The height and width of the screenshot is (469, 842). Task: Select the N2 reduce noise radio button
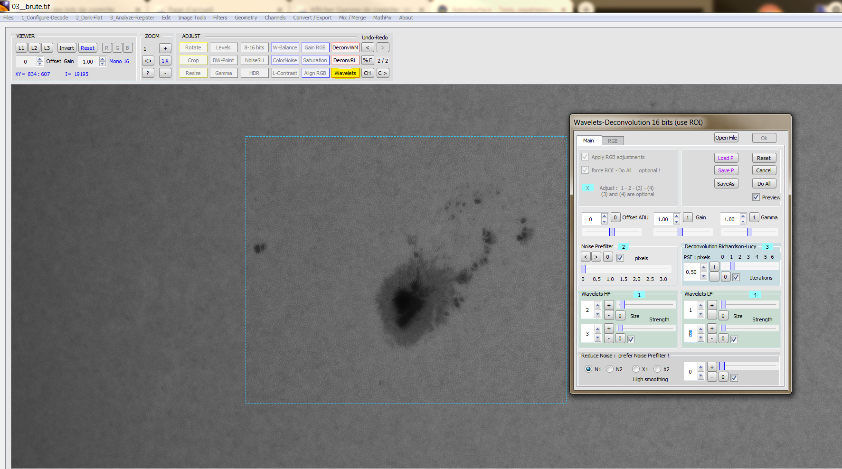[x=610, y=369]
